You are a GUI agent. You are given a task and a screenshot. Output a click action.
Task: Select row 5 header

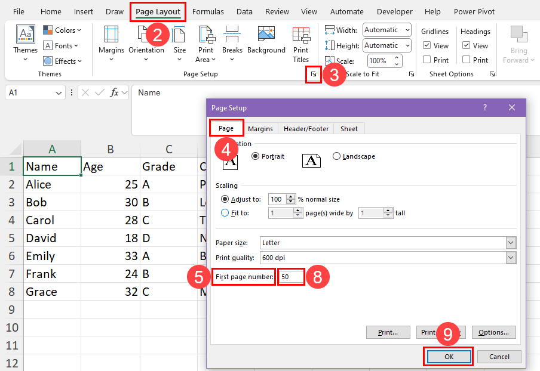(x=12, y=238)
